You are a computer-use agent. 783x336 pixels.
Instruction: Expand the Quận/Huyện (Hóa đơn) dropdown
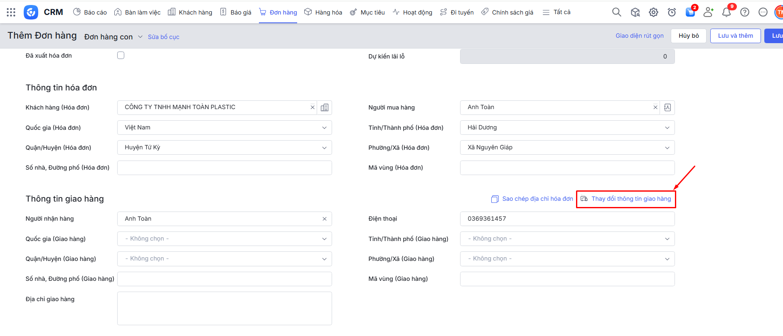point(224,148)
